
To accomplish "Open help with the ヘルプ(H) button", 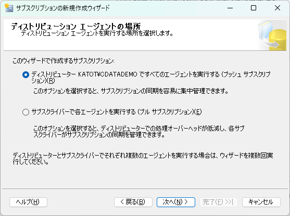I will tap(28, 202).
